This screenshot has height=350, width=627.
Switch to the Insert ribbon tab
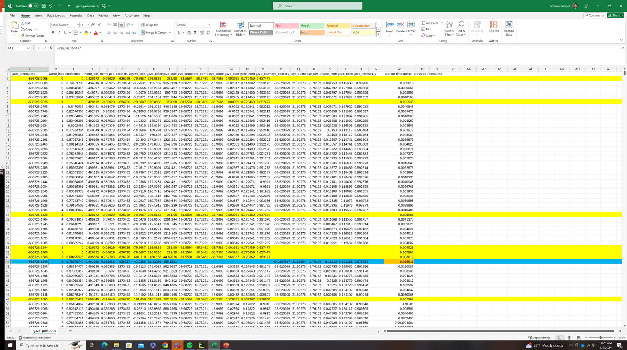click(38, 16)
